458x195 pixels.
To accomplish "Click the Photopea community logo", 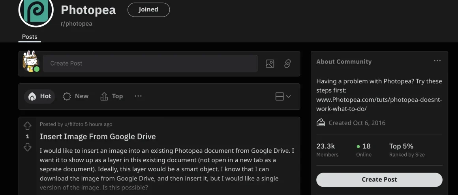I will point(36,10).
